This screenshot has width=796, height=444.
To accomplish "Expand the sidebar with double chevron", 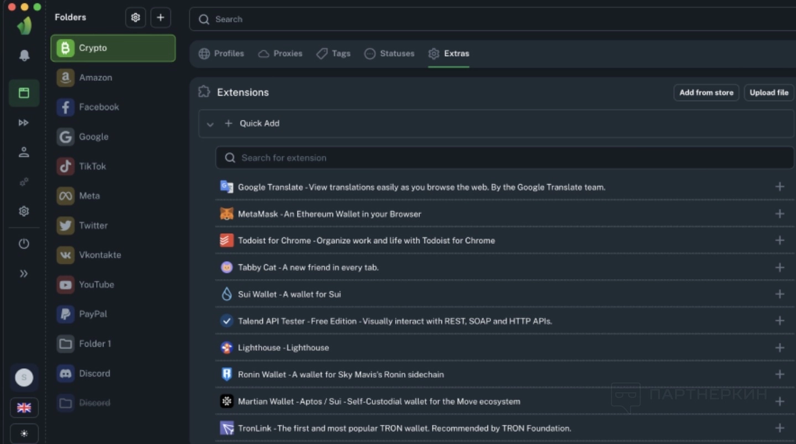I will [24, 274].
